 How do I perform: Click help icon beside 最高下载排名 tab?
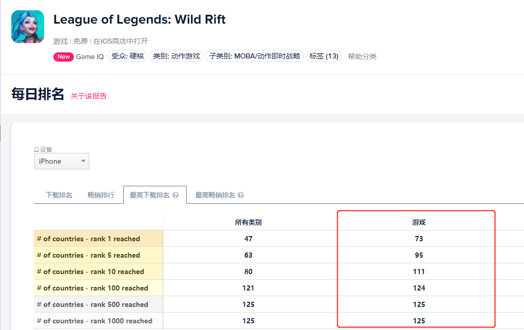coord(176,196)
